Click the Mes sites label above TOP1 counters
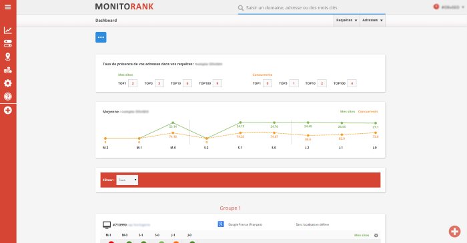Viewport: 467px width, 243px height. (125, 75)
